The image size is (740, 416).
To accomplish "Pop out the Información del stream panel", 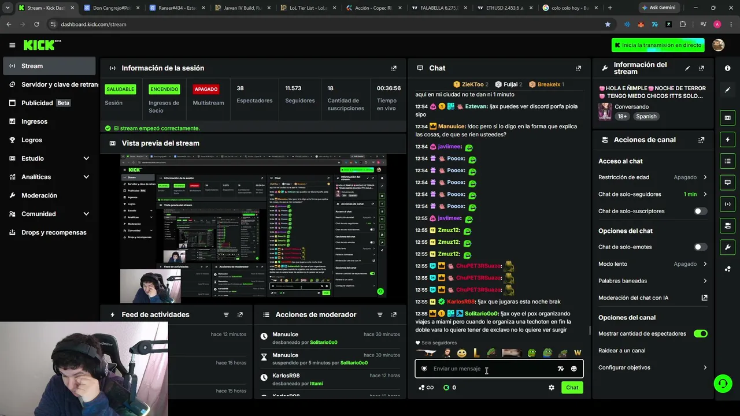I will tap(701, 68).
